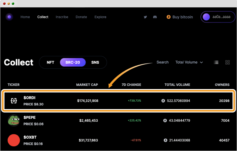Switch to grid view icon
The image size is (237, 151).
(x=227, y=62)
